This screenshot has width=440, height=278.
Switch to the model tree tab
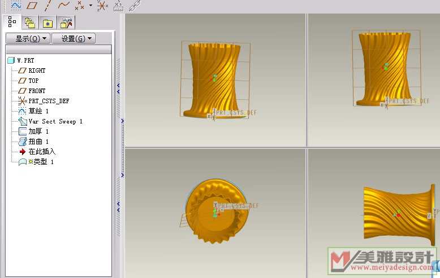[12, 23]
